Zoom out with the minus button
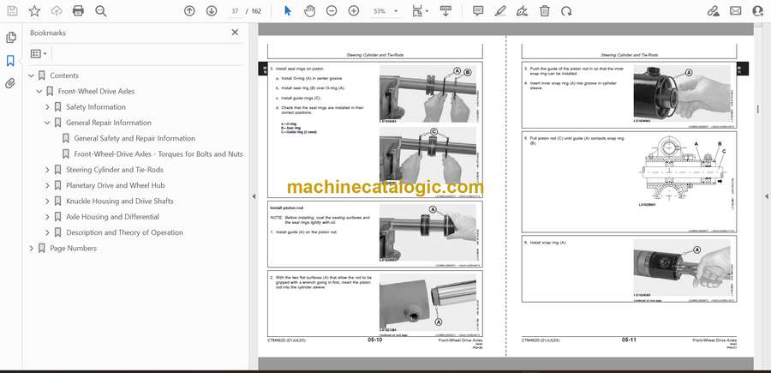This screenshot has height=373, width=771. coord(332,11)
